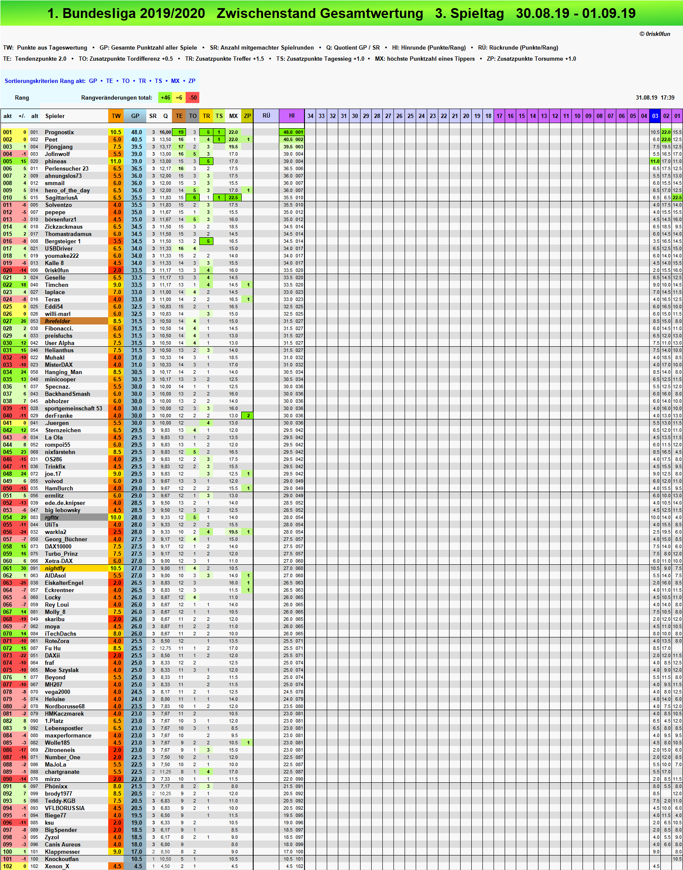This screenshot has width=683, height=870.
Task: Select the matchday 01 column header
Action: [x=677, y=116]
